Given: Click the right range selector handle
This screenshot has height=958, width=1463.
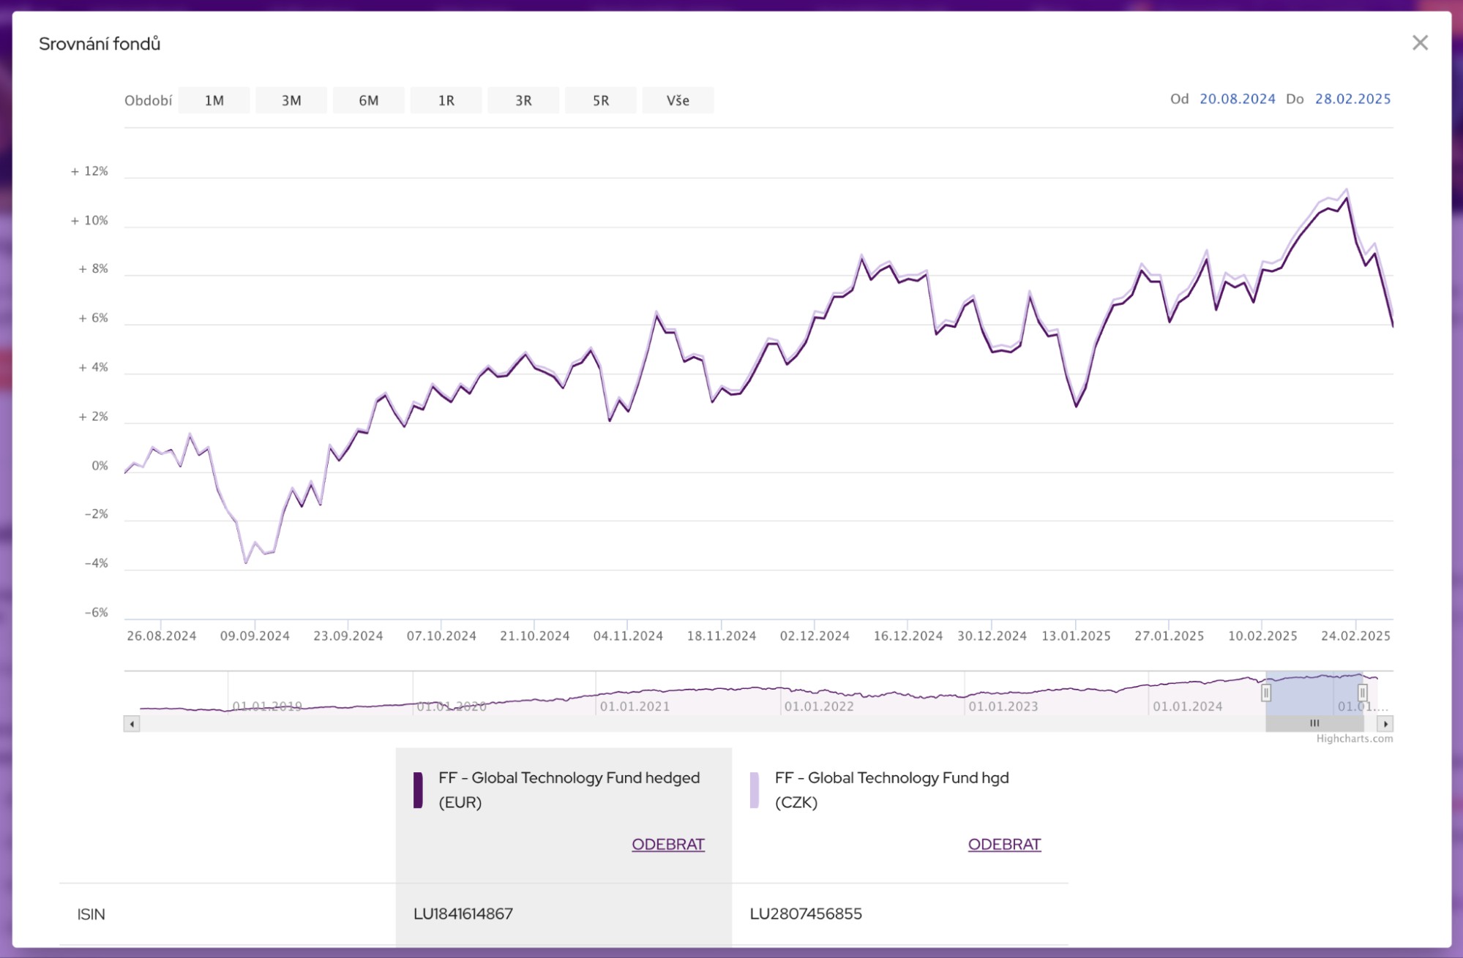Looking at the screenshot, I should point(1363,693).
